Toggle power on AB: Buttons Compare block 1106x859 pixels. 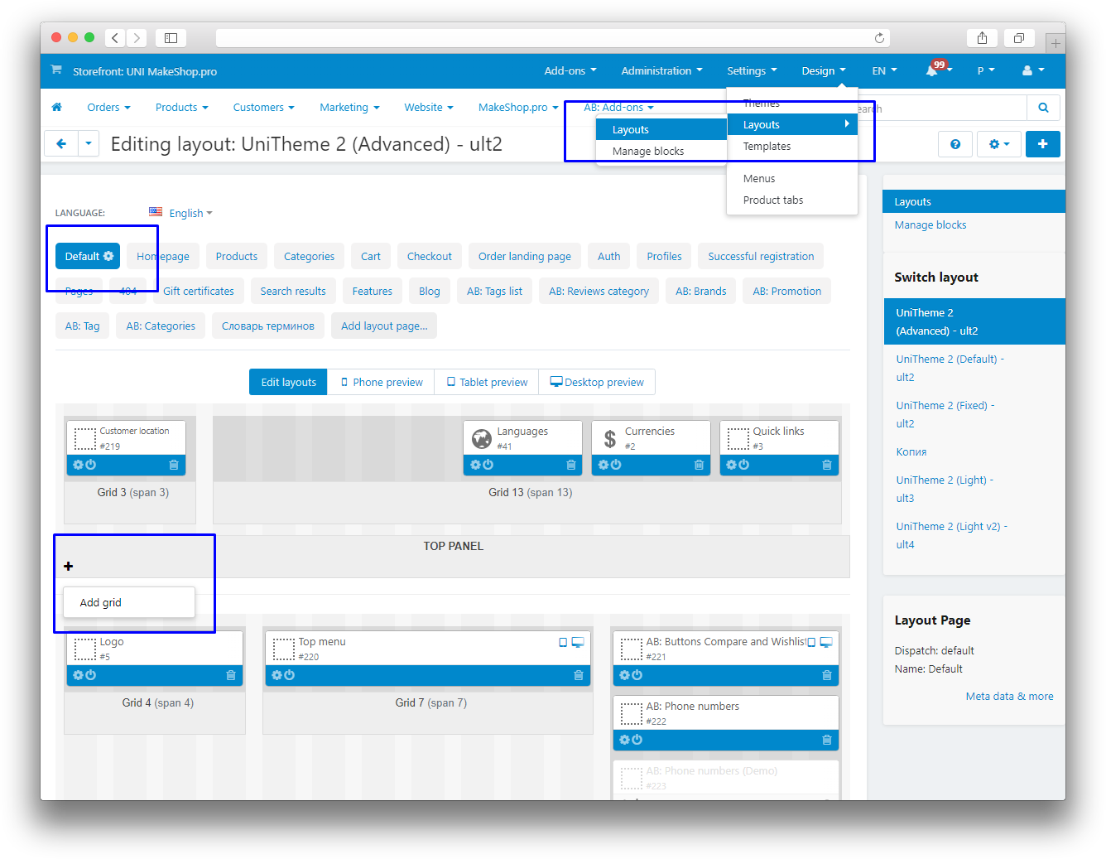(x=637, y=675)
